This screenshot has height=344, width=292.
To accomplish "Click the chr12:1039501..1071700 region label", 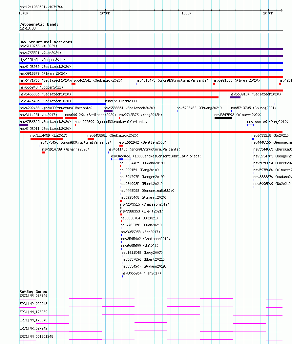I will click(x=41, y=7).
